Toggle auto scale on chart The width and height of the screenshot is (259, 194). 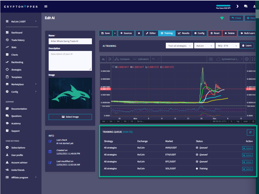click(x=245, y=121)
